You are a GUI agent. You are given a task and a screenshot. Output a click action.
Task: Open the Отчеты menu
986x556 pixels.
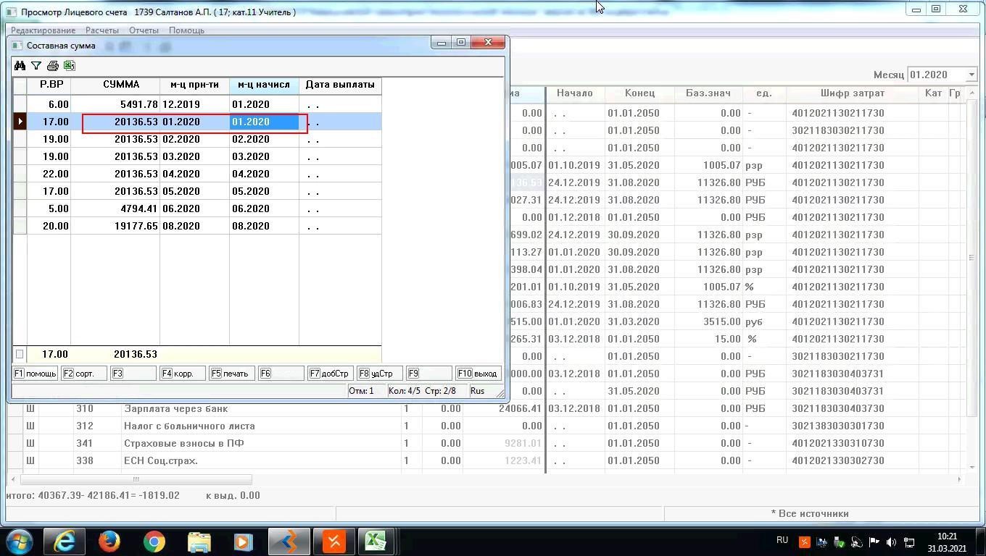(x=144, y=30)
